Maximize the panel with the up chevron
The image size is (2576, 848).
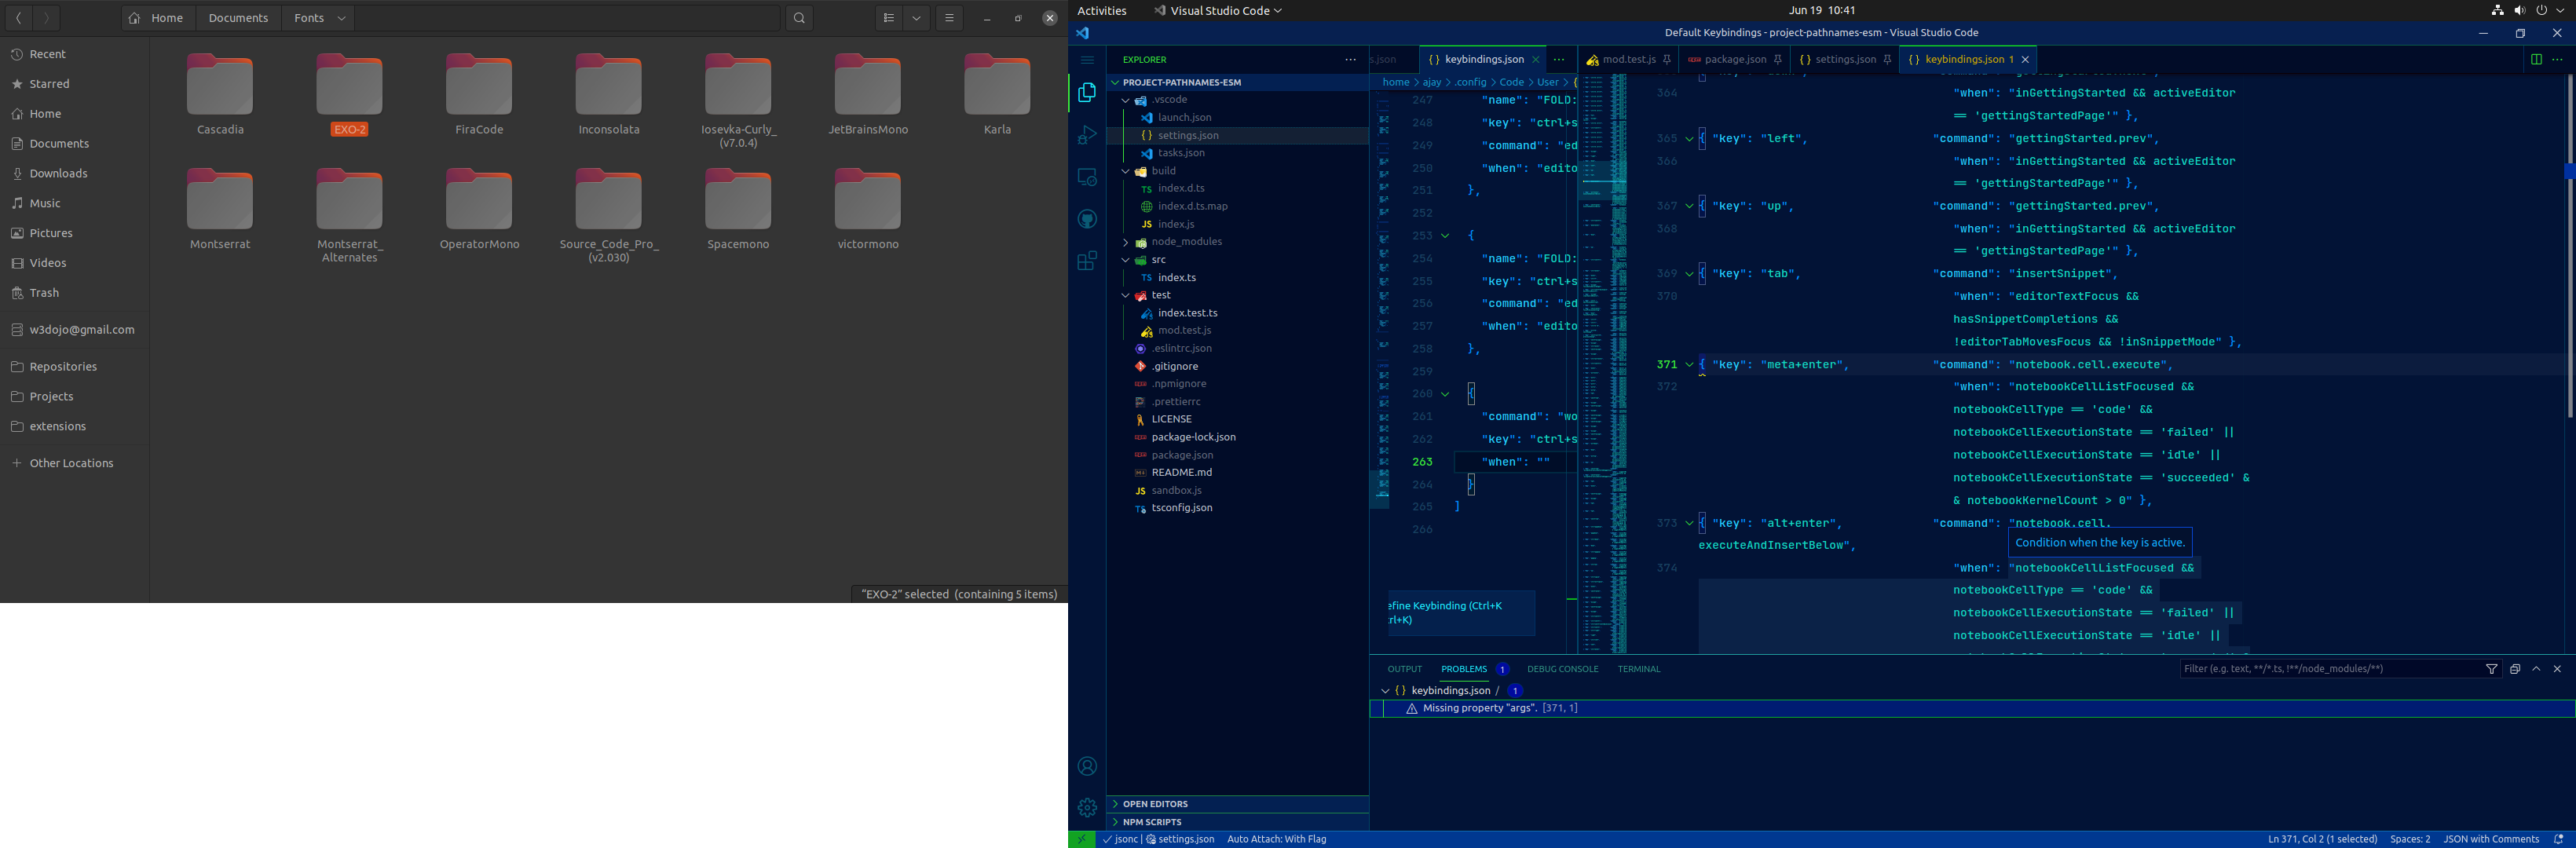click(2536, 669)
